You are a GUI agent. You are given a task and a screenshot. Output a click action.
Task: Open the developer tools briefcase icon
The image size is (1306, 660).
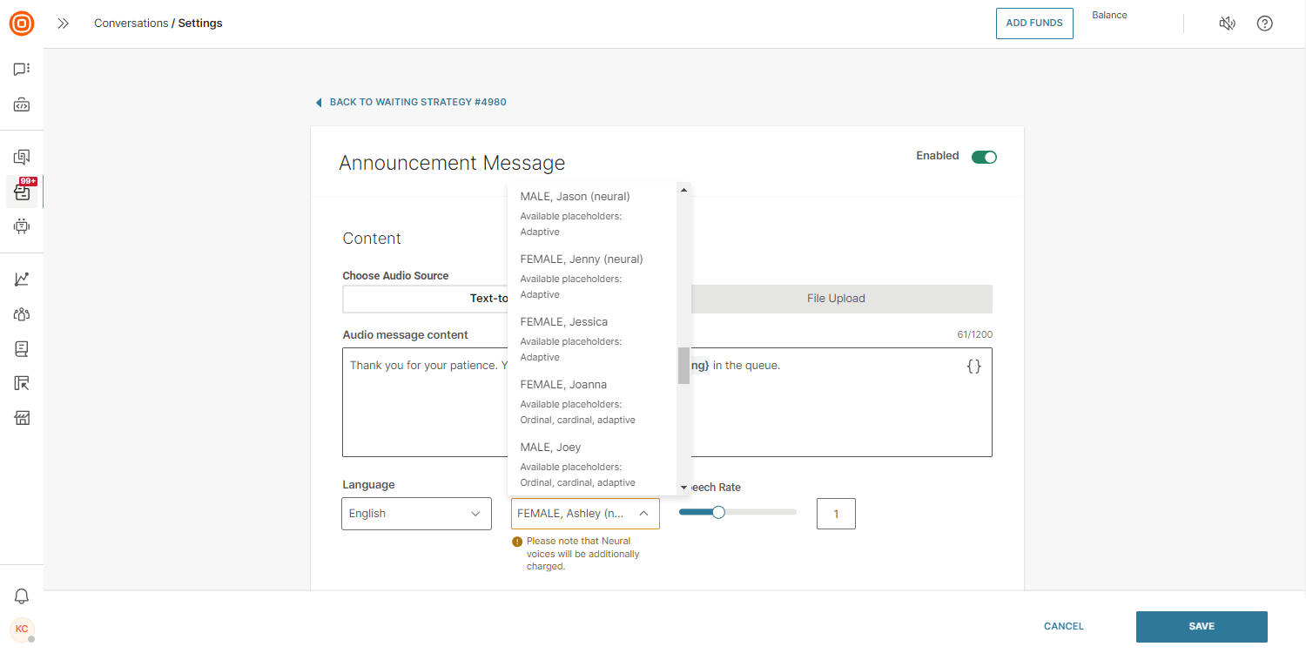point(22,105)
